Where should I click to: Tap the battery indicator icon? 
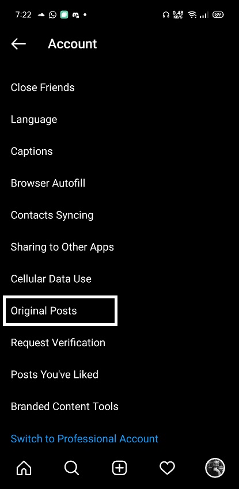tap(218, 14)
